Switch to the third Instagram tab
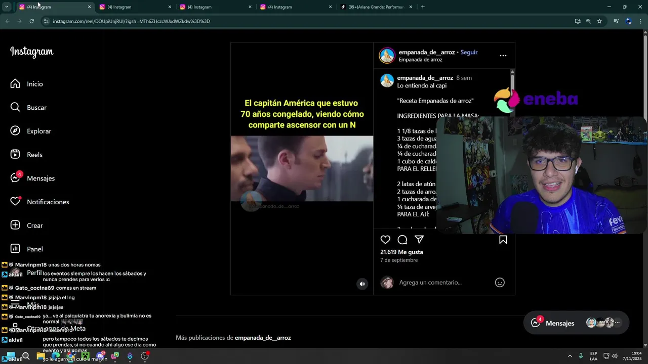The height and width of the screenshot is (364, 648). [x=215, y=7]
